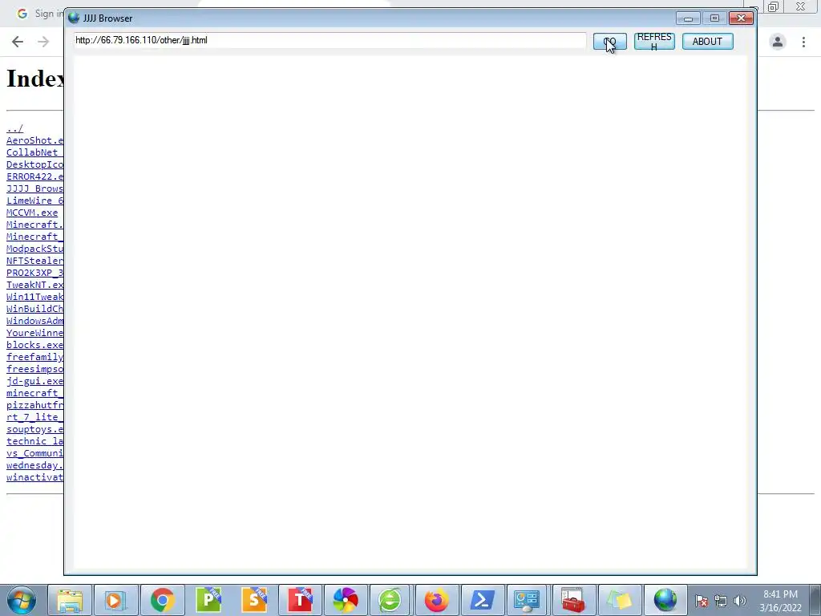Open the network status tray icon
This screenshot has width=821, height=616.
click(x=721, y=601)
